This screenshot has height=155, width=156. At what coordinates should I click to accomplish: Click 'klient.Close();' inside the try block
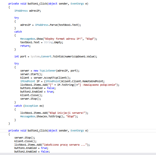(x=31, y=95)
